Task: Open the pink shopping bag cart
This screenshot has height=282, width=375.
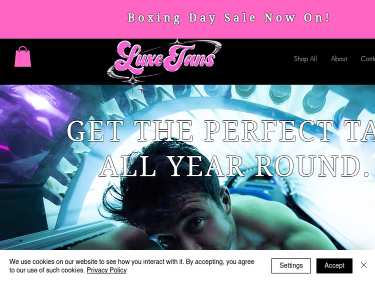Action: point(22,57)
